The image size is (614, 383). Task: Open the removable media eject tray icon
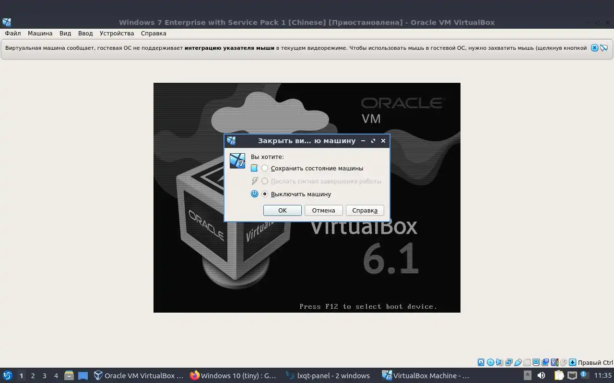528,375
